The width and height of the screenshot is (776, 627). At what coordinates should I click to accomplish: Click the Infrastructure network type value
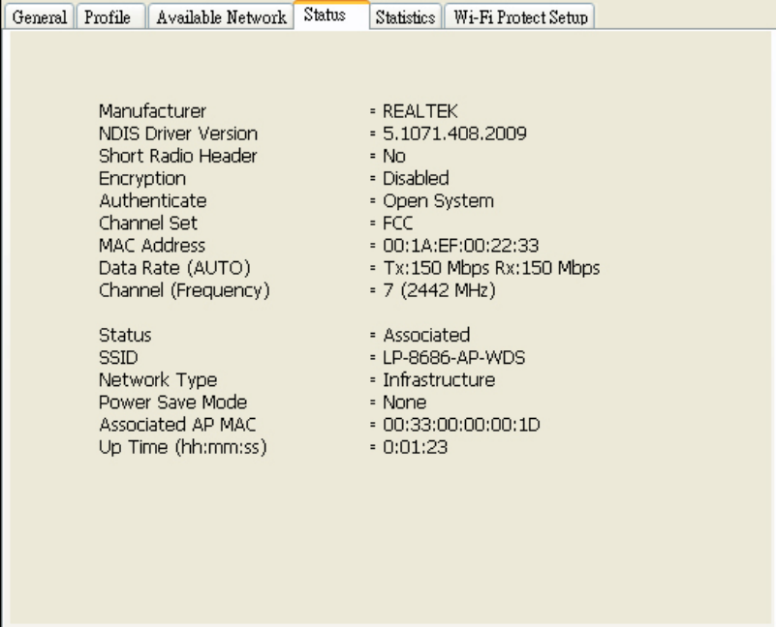(439, 380)
